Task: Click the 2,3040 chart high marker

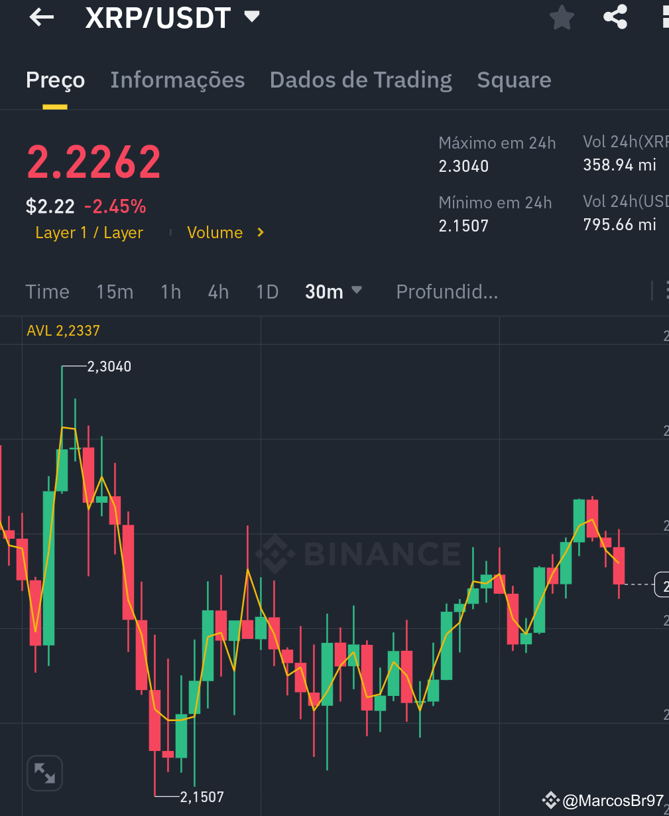Action: (109, 366)
